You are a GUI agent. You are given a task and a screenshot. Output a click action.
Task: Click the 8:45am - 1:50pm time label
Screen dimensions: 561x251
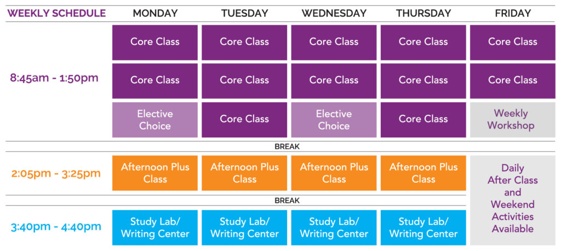(x=54, y=78)
